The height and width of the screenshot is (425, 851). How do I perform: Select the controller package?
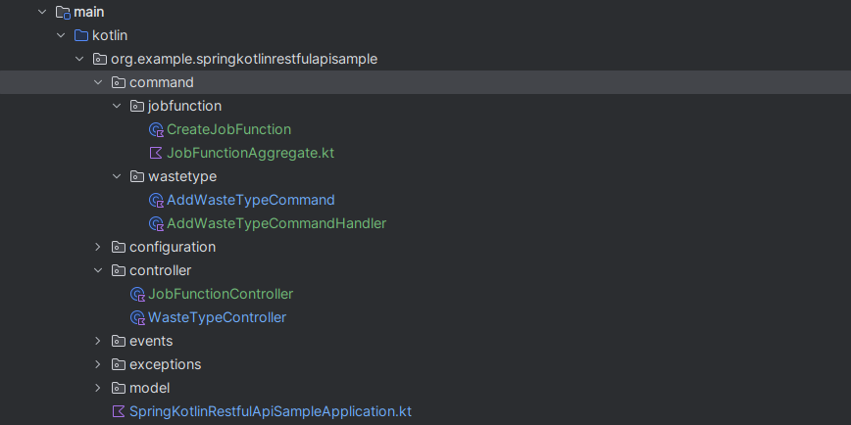(x=160, y=270)
